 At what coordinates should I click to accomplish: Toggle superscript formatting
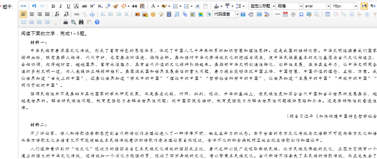[92, 6]
